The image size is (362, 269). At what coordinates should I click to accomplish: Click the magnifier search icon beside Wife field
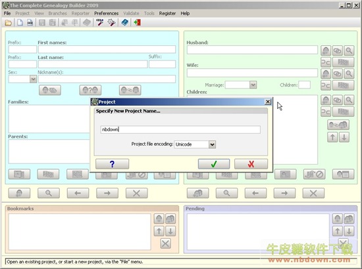349,73
